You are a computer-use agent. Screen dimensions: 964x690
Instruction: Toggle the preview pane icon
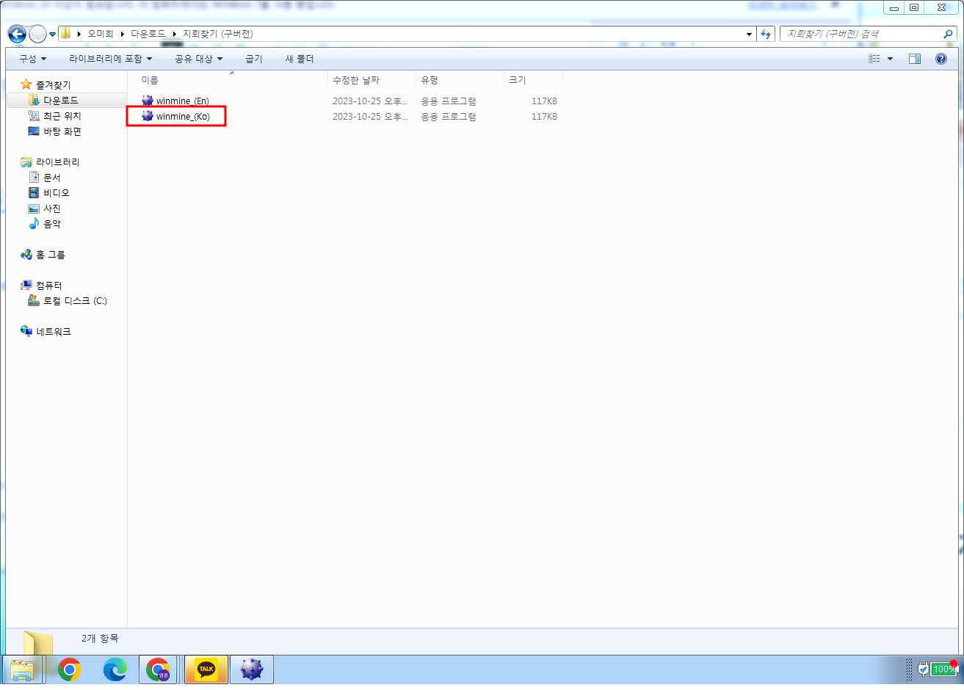[x=915, y=59]
